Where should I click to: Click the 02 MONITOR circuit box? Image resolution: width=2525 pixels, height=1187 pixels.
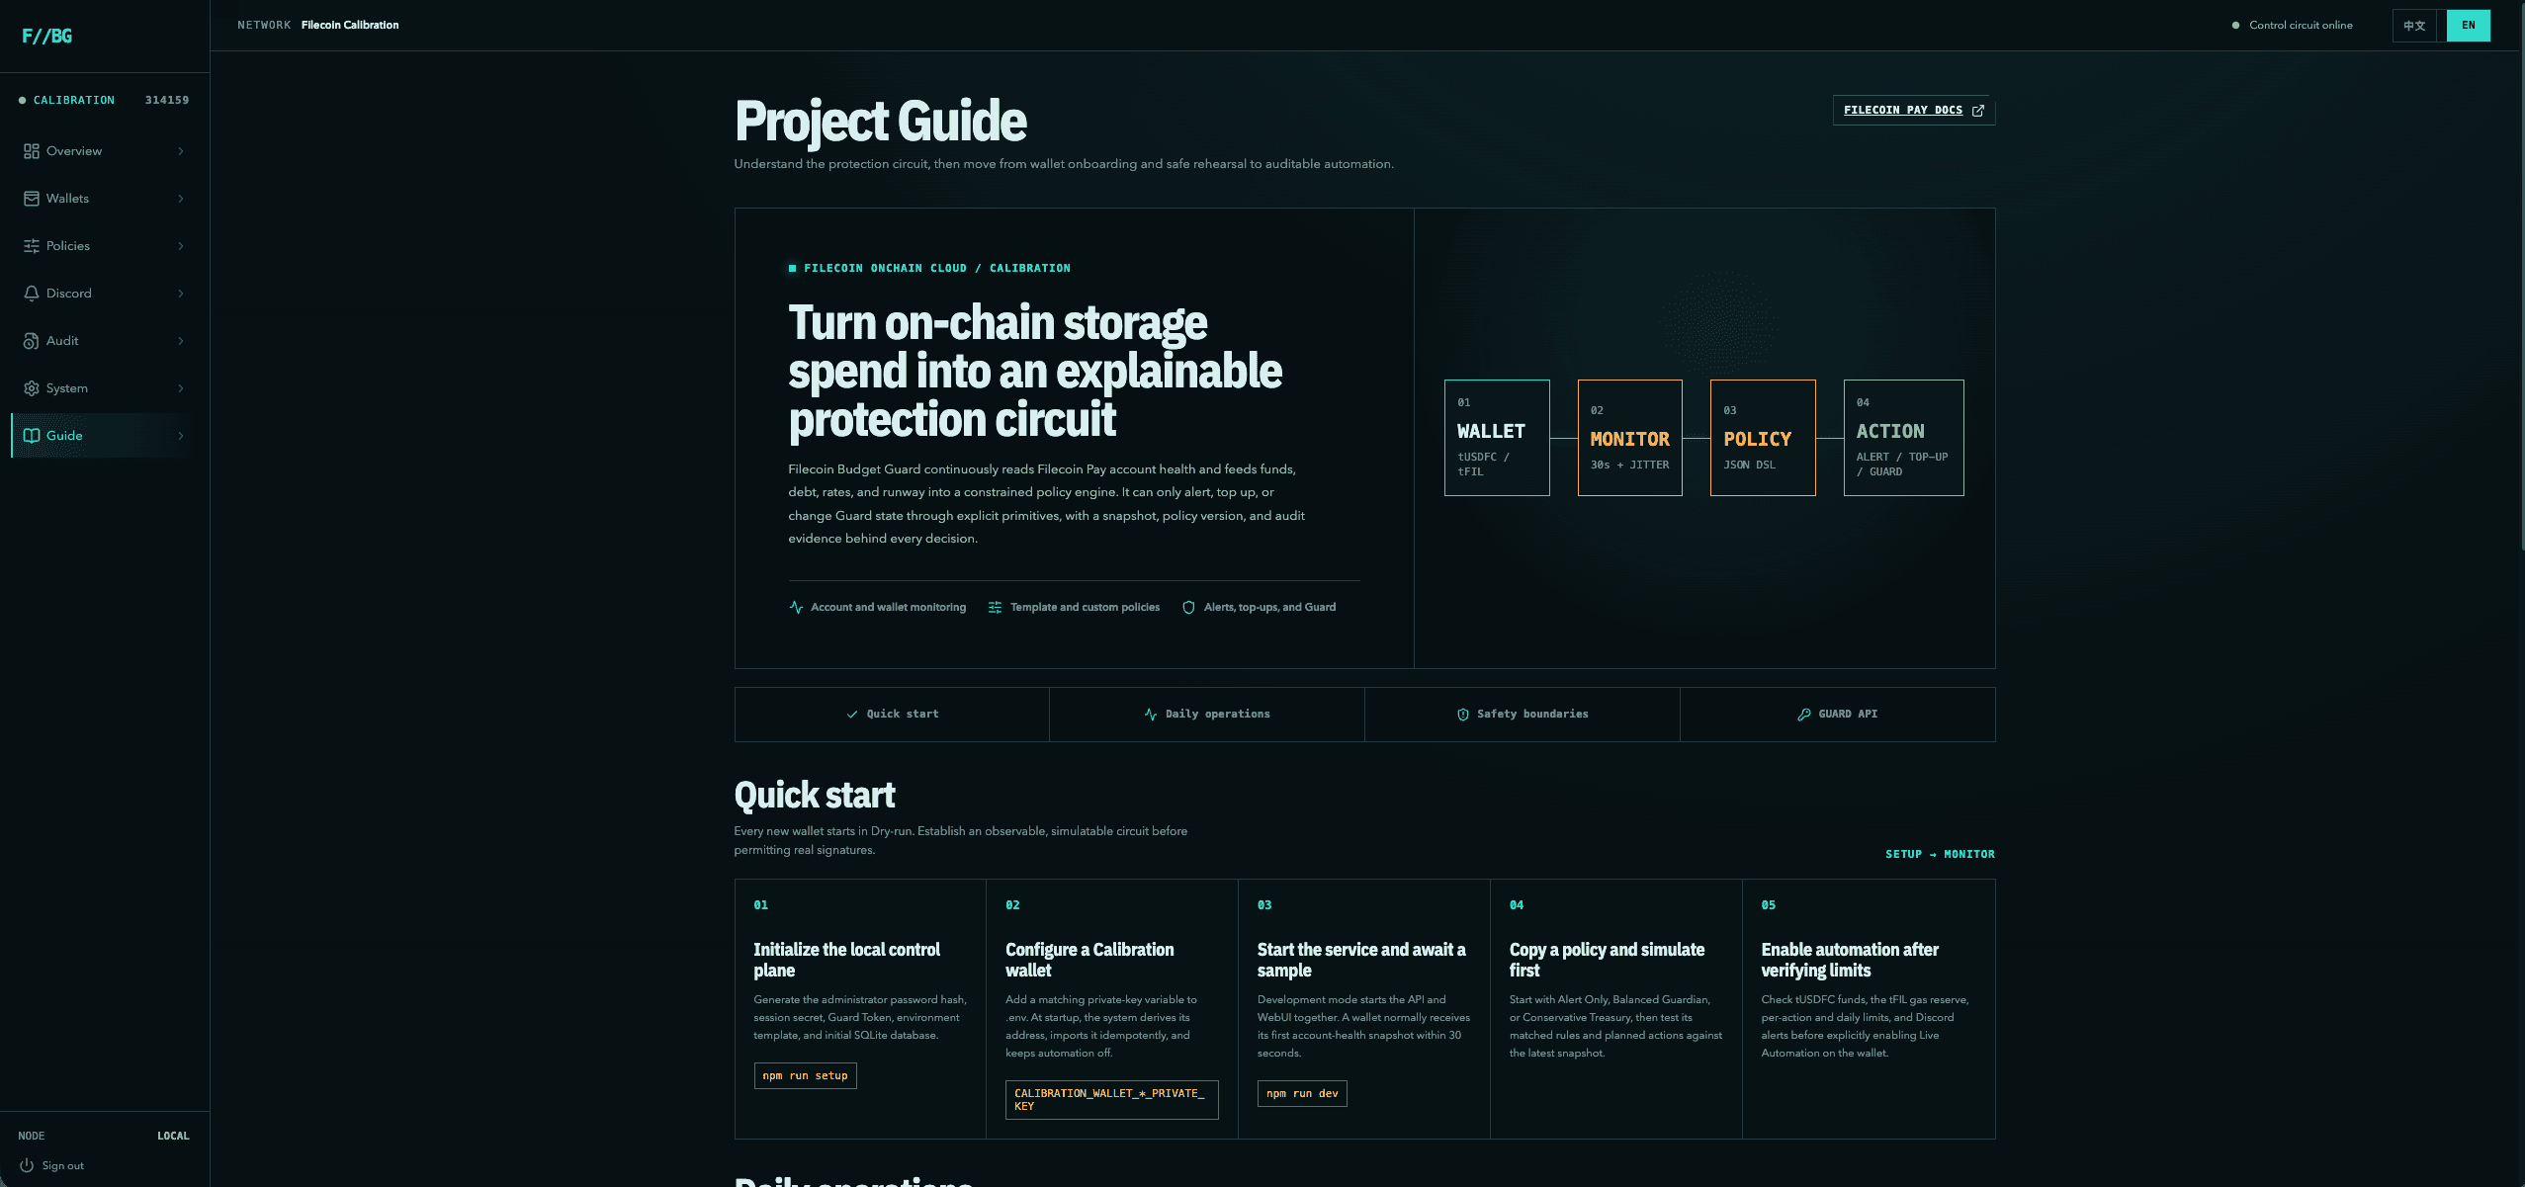pyautogui.click(x=1629, y=438)
